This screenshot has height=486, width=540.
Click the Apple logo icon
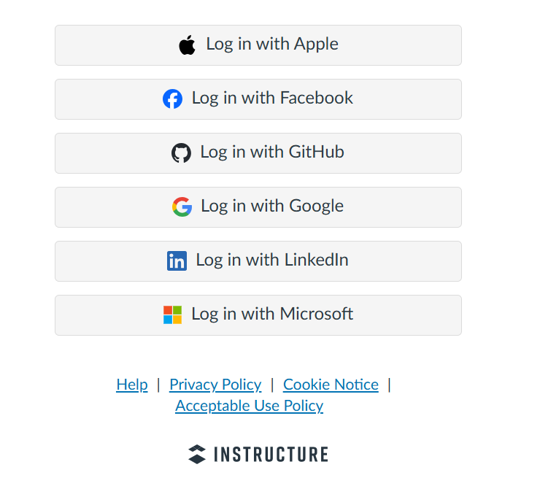pos(187,45)
